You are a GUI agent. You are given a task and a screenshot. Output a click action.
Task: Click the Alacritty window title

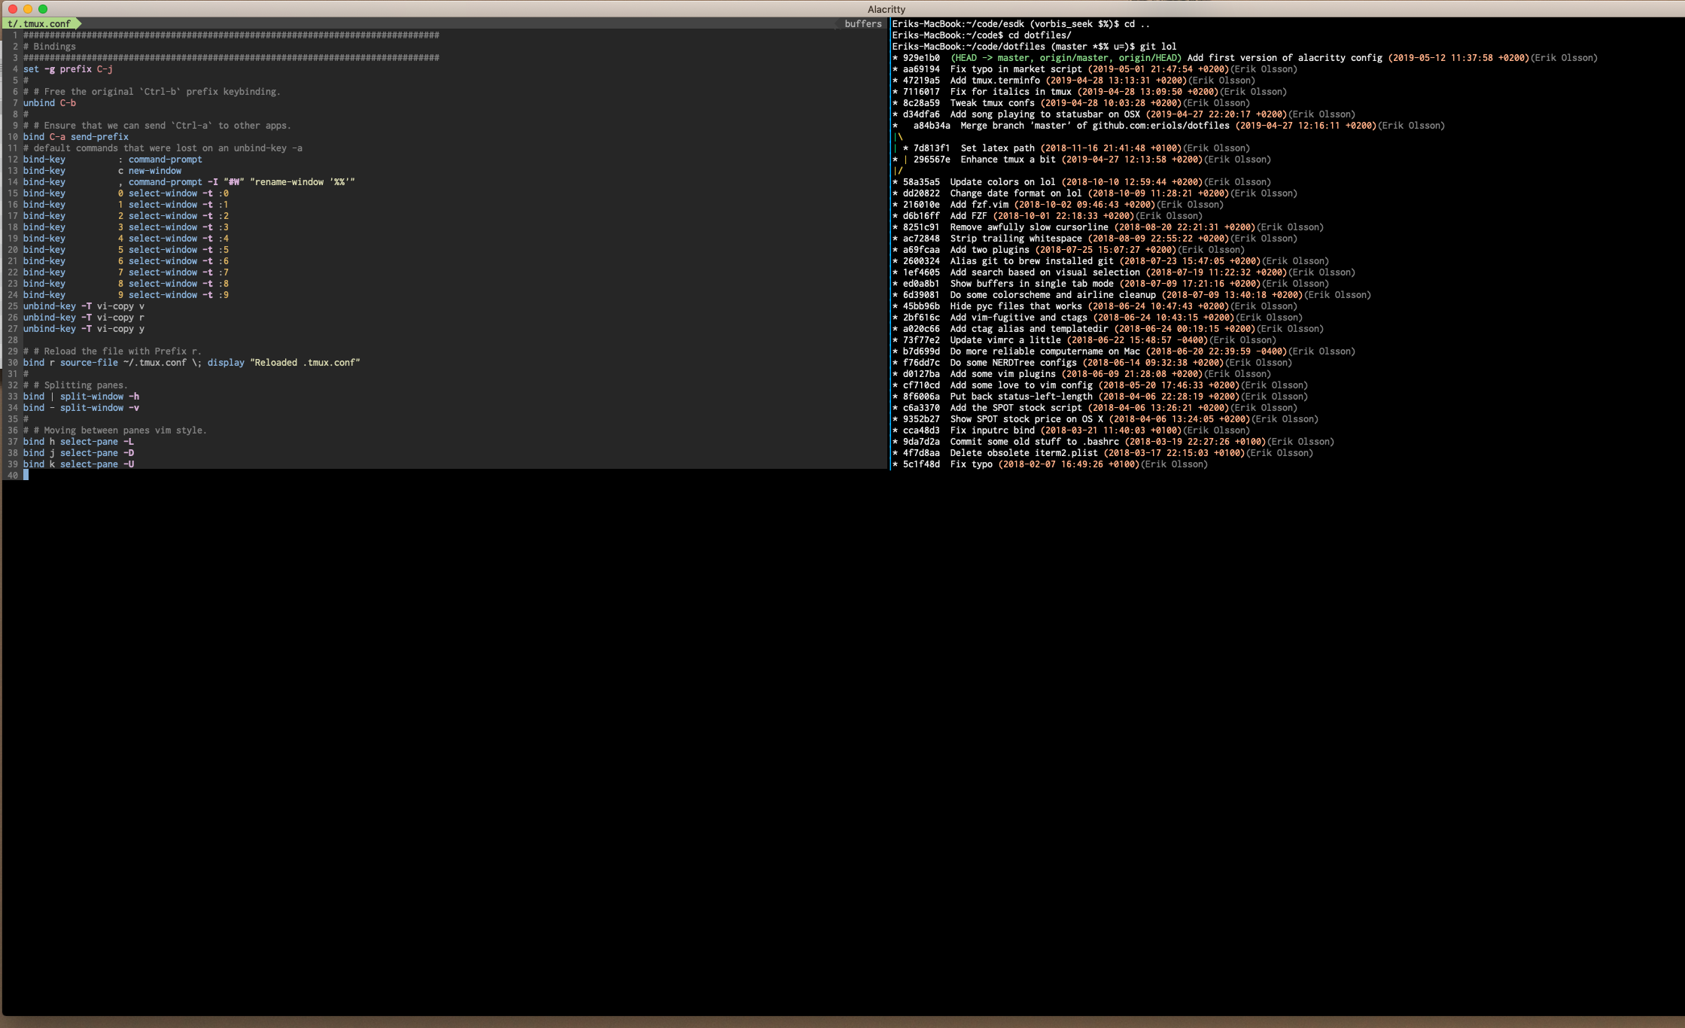point(886,9)
